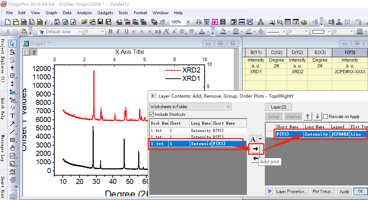Click the hatch pattern swatch
The width and height of the screenshot is (368, 200).
360,31
